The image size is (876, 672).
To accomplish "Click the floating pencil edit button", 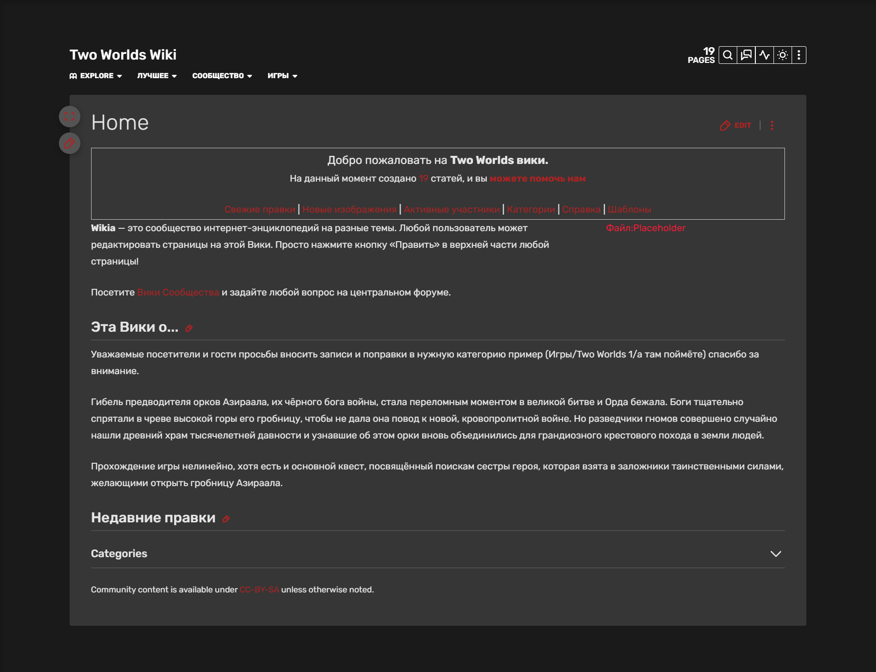I will pos(70,143).
